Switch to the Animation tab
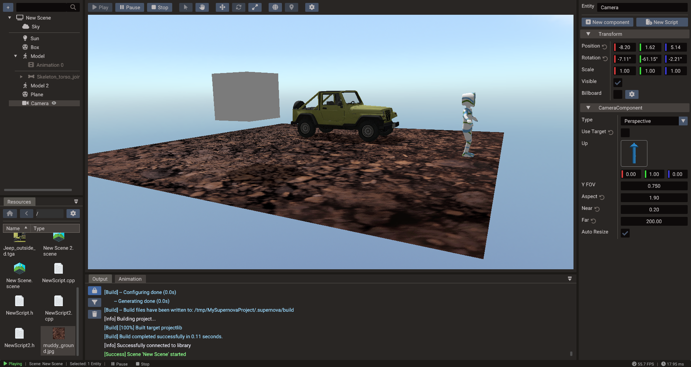The width and height of the screenshot is (691, 367). point(130,279)
